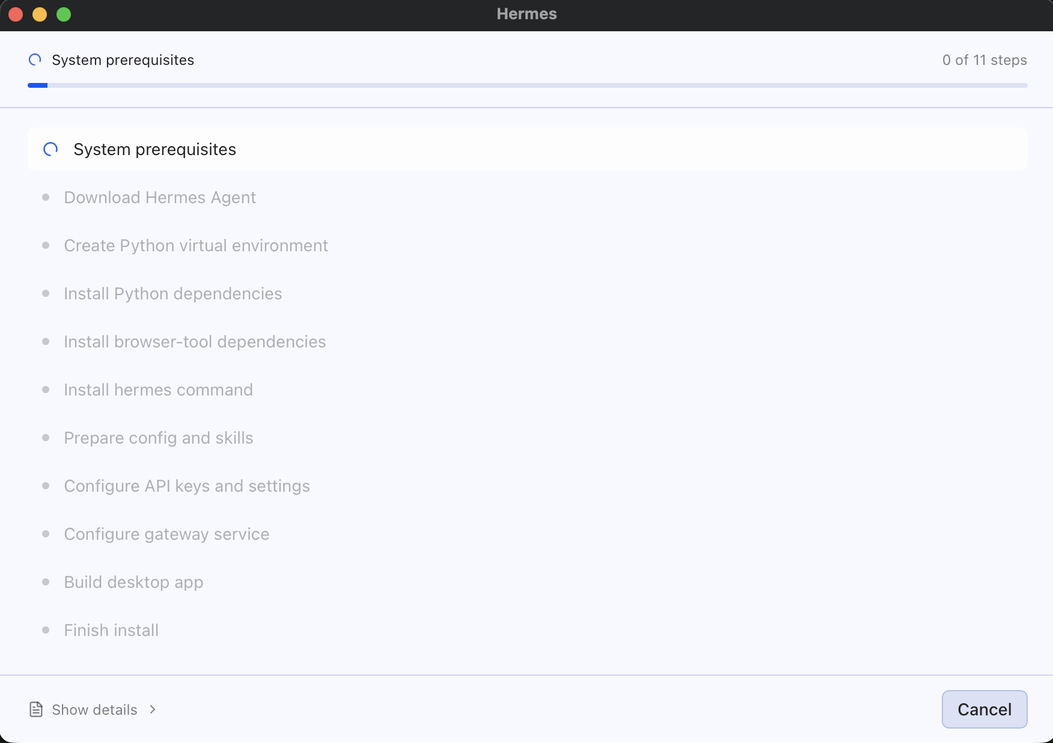This screenshot has height=743, width=1053.
Task: Minimize the Hermes window with the yellow button
Action: [x=40, y=14]
